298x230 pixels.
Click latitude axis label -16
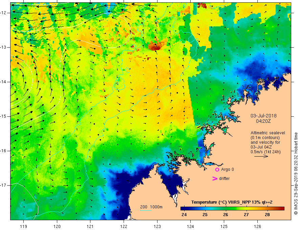tap(3, 151)
